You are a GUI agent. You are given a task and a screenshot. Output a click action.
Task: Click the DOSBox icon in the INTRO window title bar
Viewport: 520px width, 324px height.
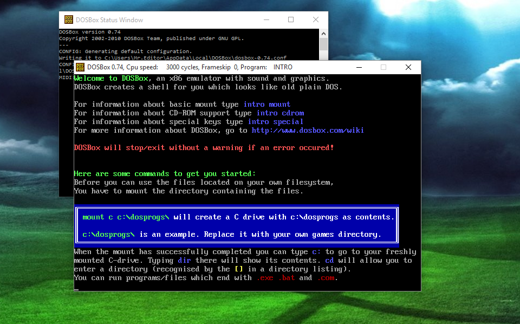coord(80,67)
